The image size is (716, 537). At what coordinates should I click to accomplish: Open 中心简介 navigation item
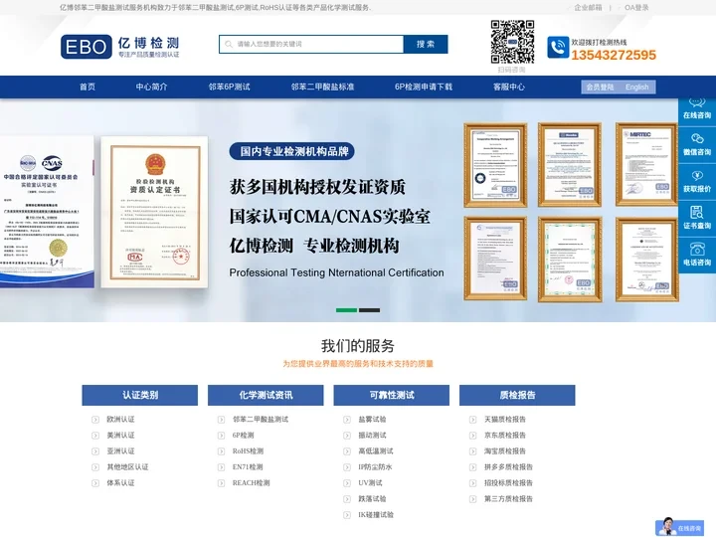151,87
